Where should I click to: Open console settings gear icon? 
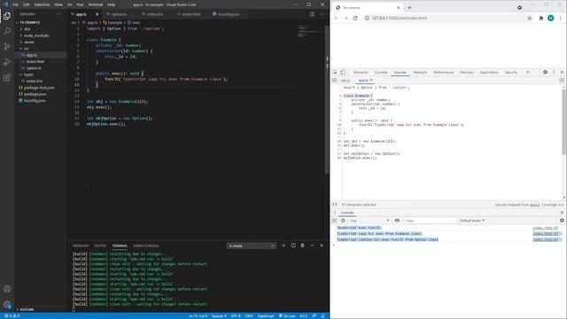(x=562, y=221)
